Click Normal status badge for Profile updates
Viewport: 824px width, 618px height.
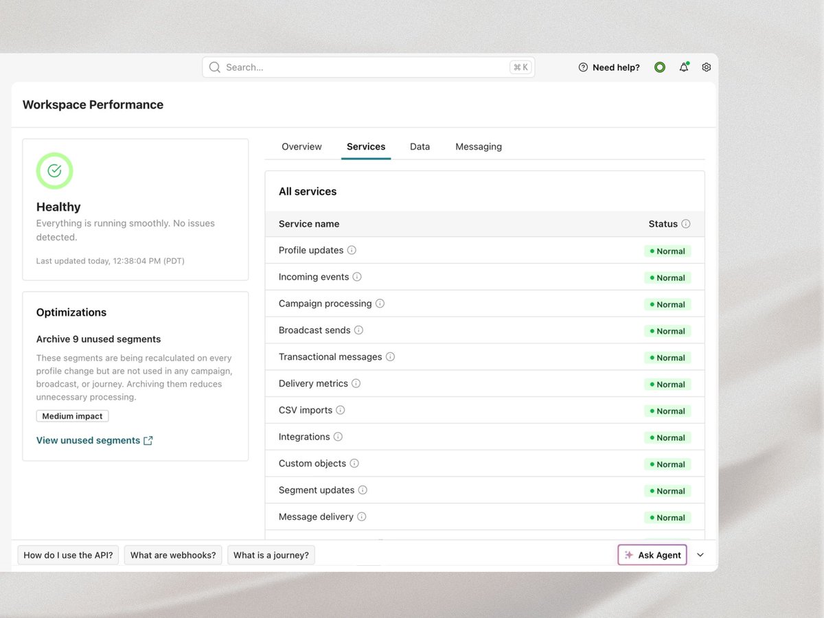click(667, 251)
